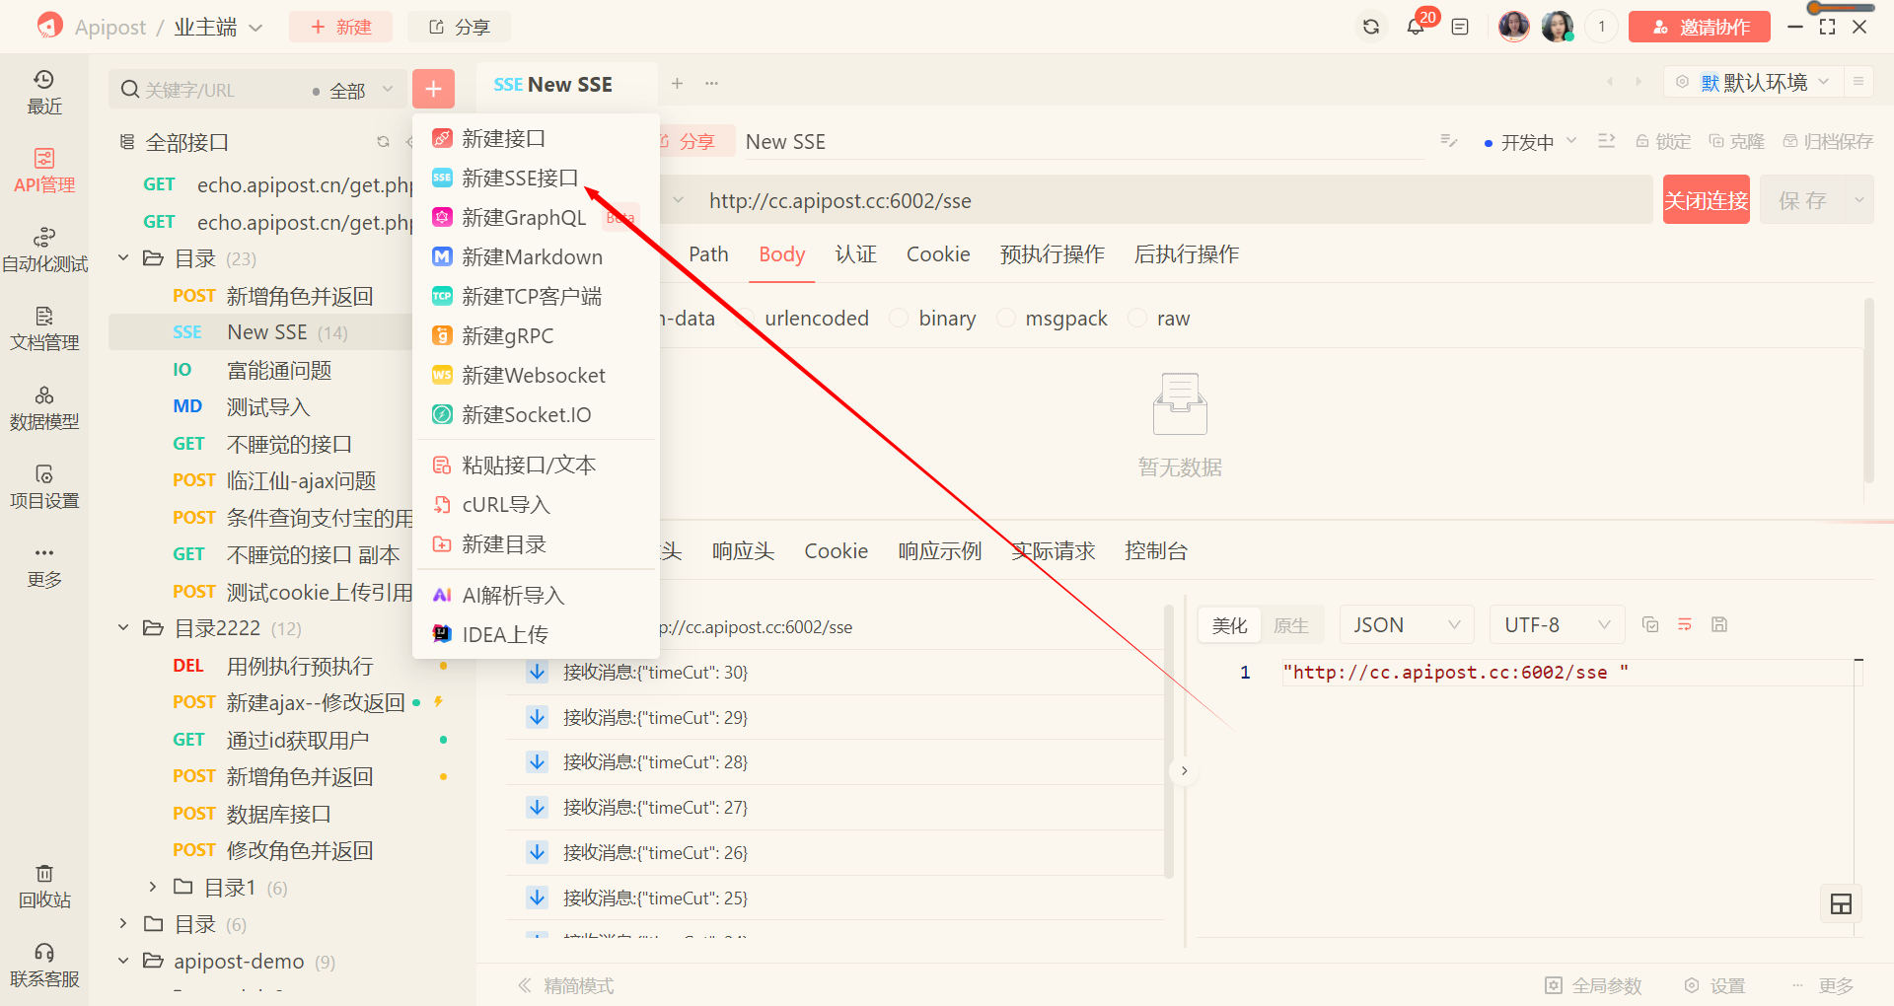Open the 开发中 status dropdown

pyautogui.click(x=1530, y=142)
